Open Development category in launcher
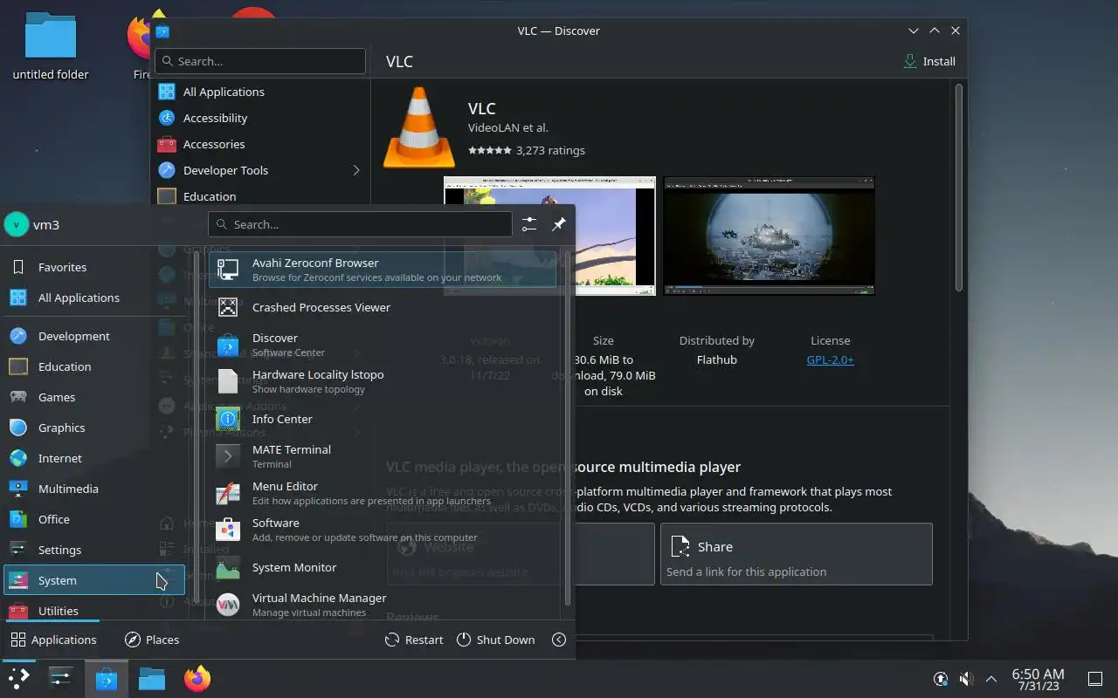This screenshot has height=698, width=1118. pos(94,336)
